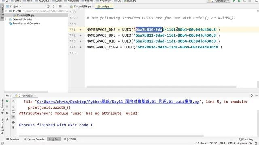Close 01-uuid模块 Run tab
This screenshot has height=145, width=259.
(35, 95)
